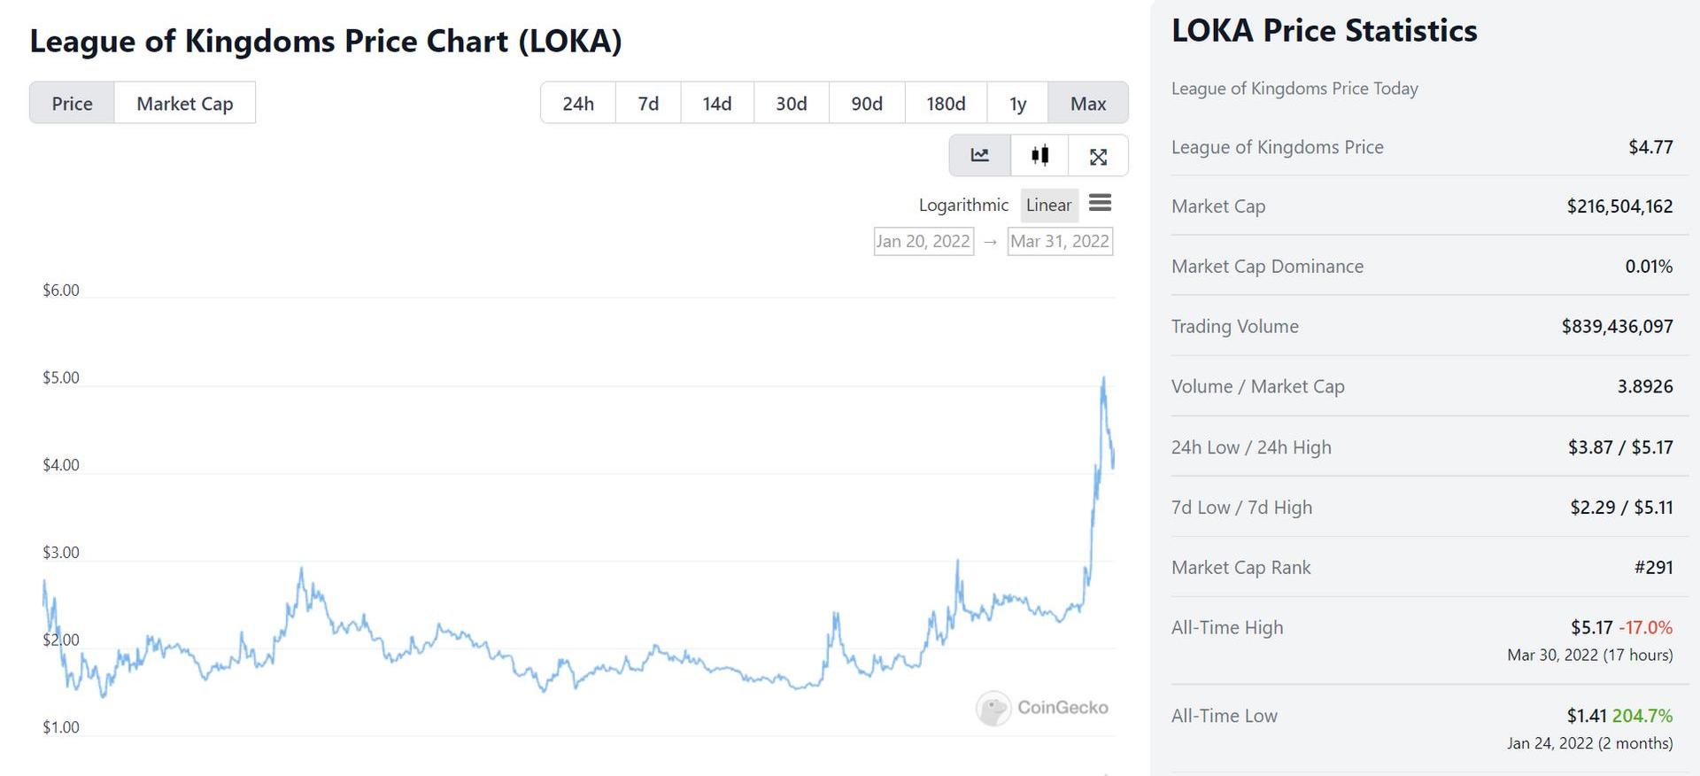Set chart range to 14d
Viewport: 1700px width, 776px height.
tap(717, 104)
